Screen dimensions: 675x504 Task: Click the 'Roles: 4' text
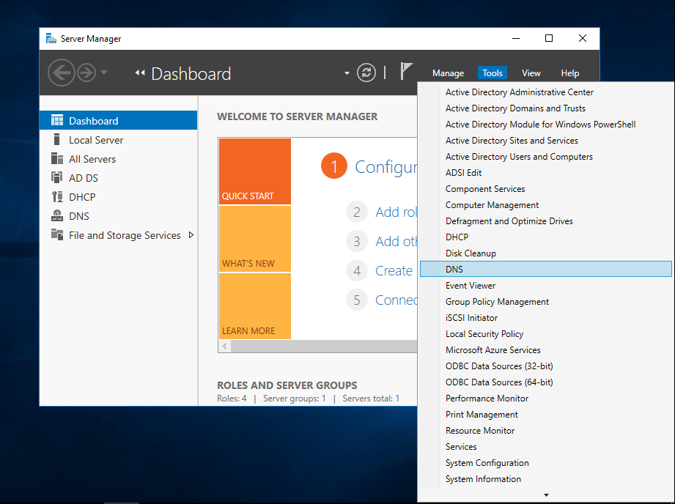click(x=232, y=399)
